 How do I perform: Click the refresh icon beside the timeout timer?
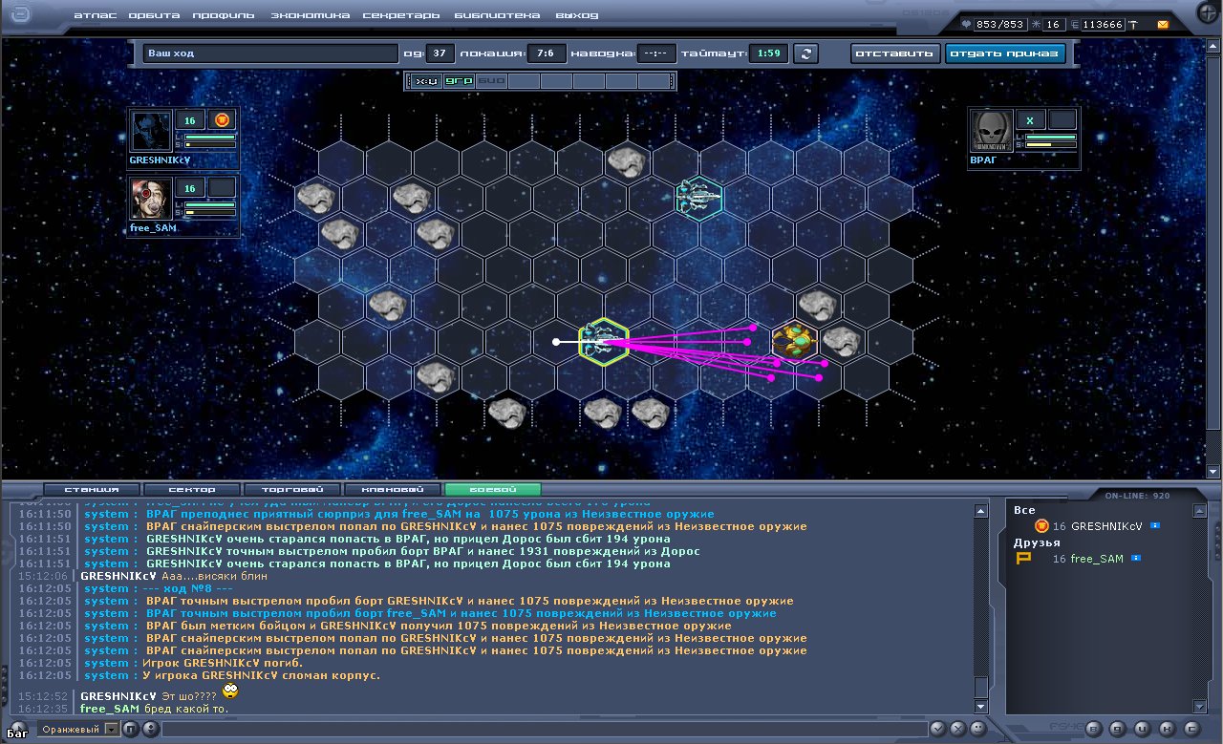coord(808,53)
